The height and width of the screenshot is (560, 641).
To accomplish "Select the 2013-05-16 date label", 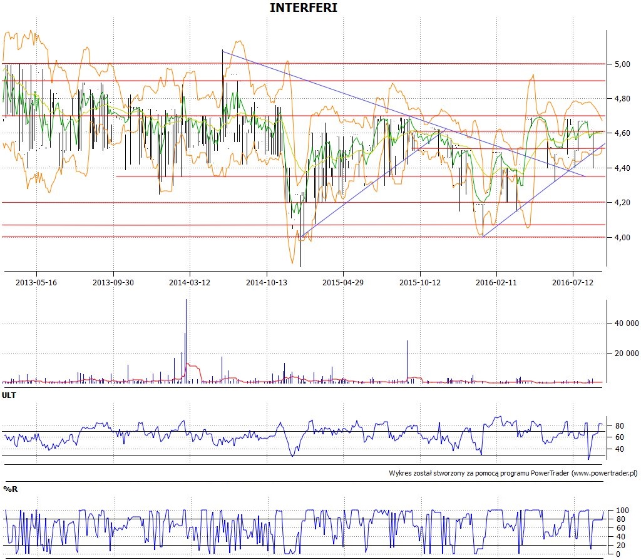I will pos(36,282).
